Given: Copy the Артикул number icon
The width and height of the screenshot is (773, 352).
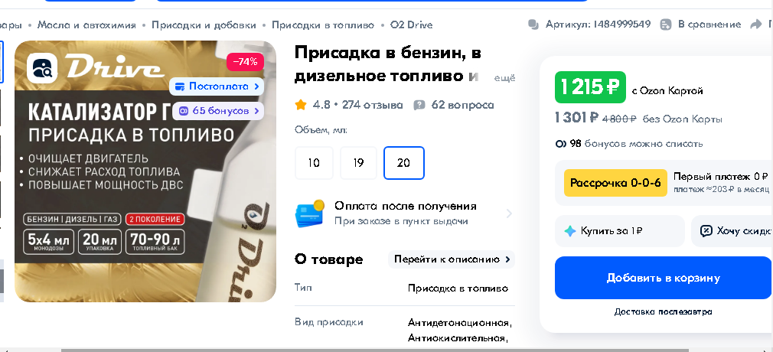Looking at the screenshot, I should pos(533,24).
